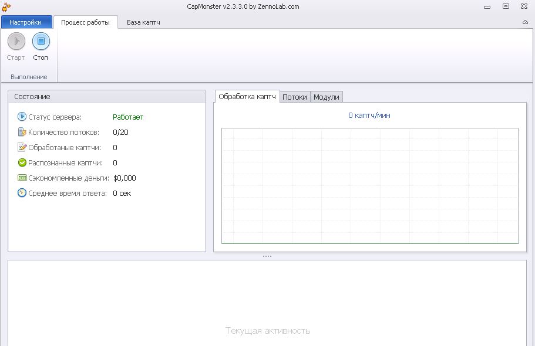Select the Обработка каптч tab
The height and width of the screenshot is (346, 535).
point(247,97)
